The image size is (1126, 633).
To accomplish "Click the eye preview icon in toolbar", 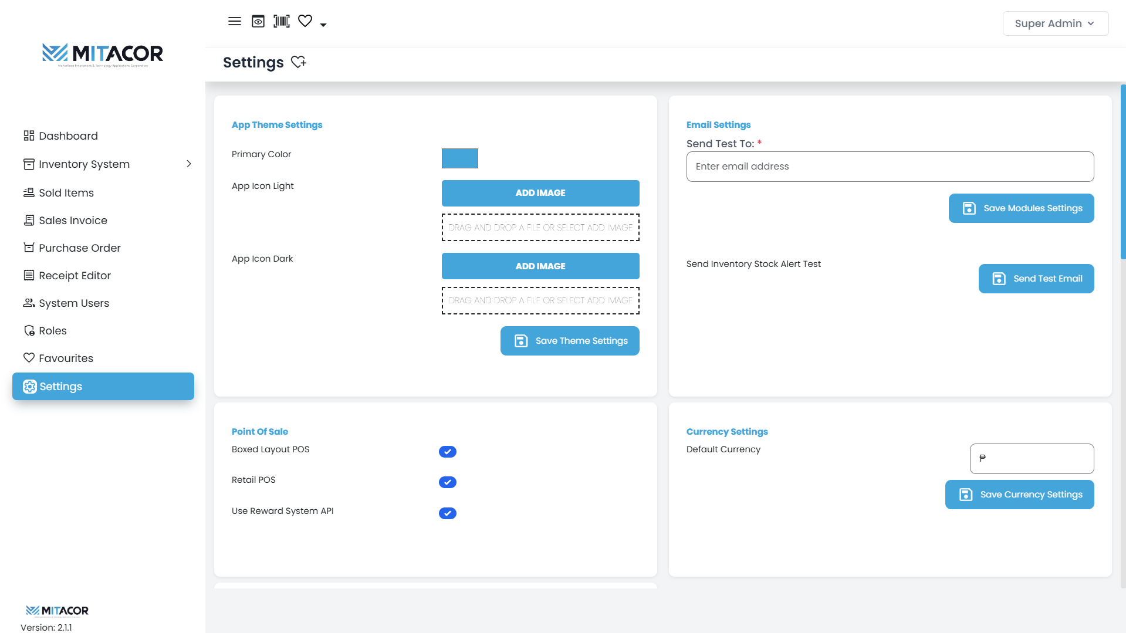I will 258,22.
